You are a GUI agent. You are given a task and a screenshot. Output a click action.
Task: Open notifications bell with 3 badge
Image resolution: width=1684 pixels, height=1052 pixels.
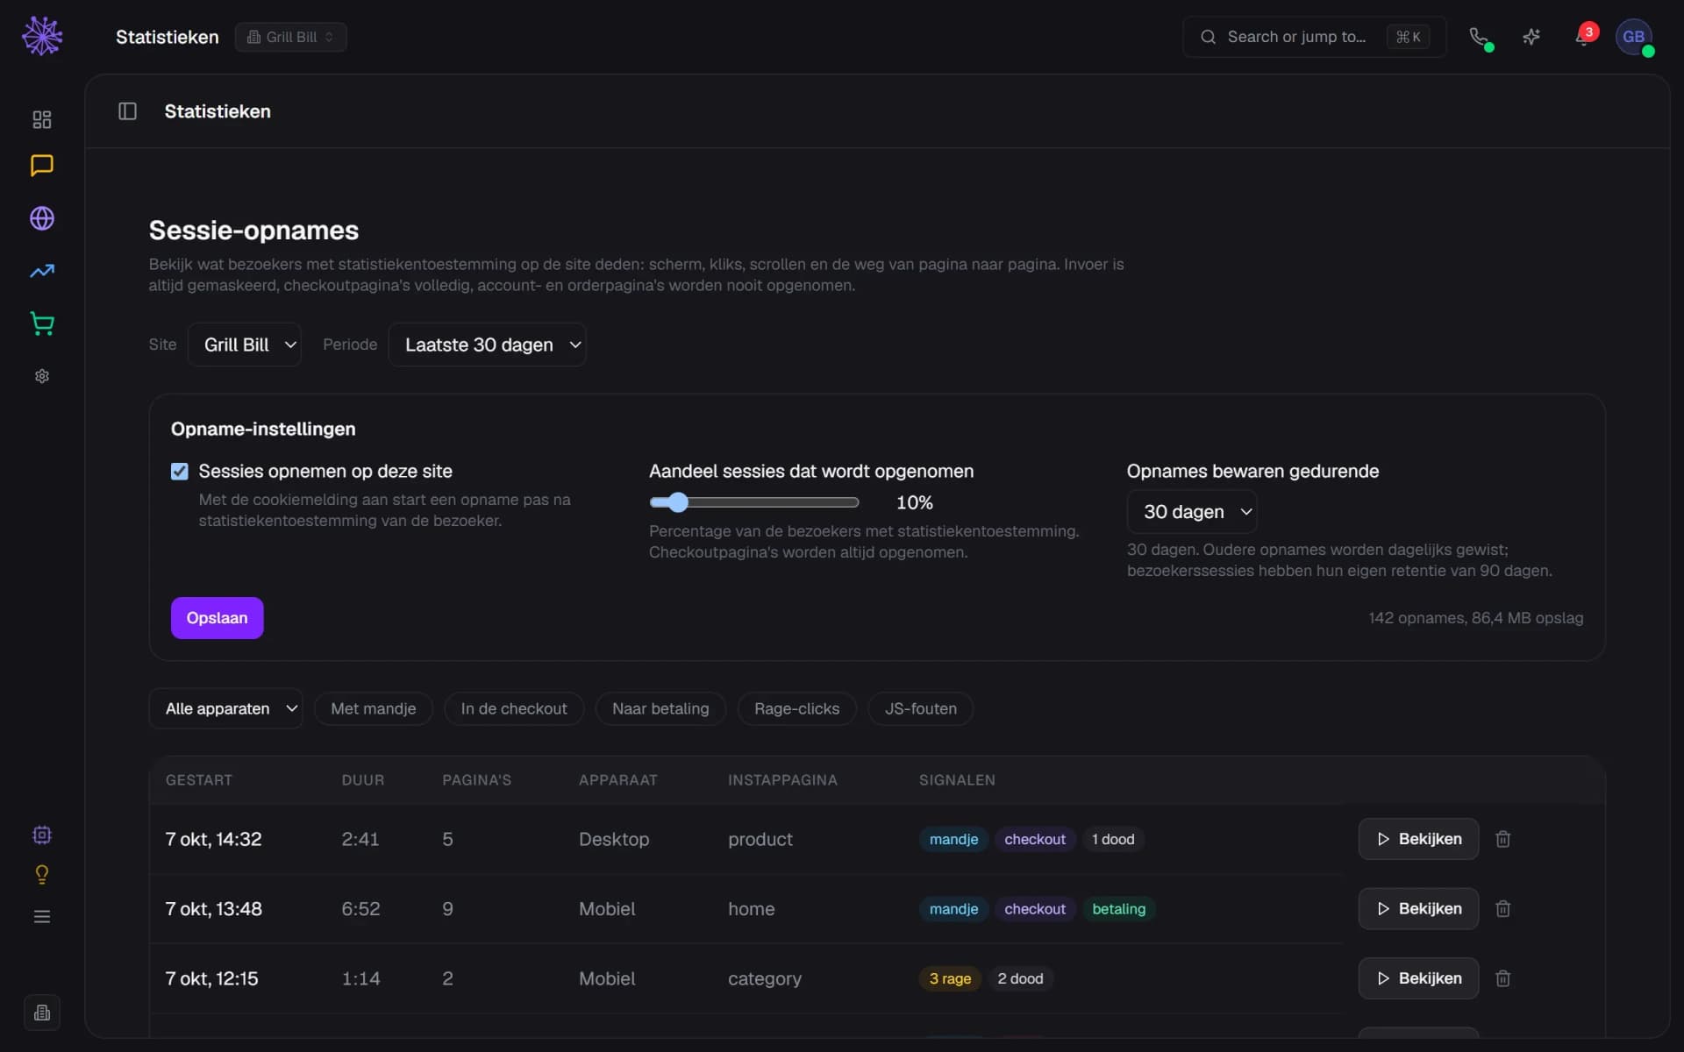pos(1584,37)
